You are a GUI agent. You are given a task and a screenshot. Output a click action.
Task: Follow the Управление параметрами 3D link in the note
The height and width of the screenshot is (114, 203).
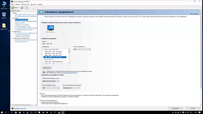[x=69, y=73]
